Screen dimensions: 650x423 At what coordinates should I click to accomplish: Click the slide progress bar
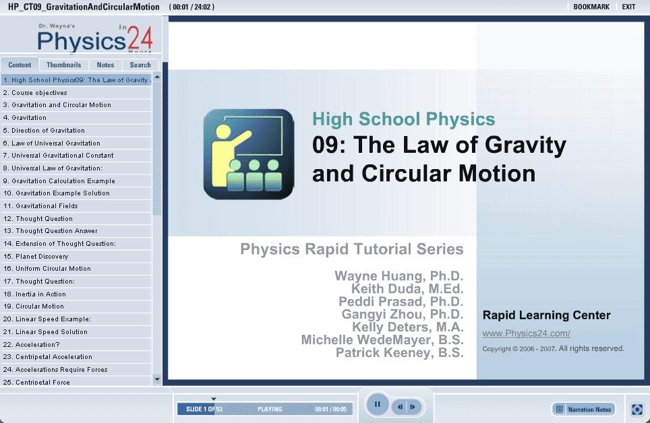click(264, 409)
